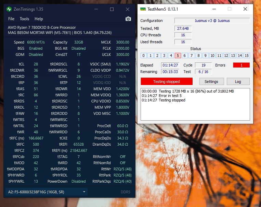This screenshot has height=207, width=261.
Task: Click the VSOC (SMU) voltage 1.1902V
Action: pyautogui.click(x=122, y=64)
